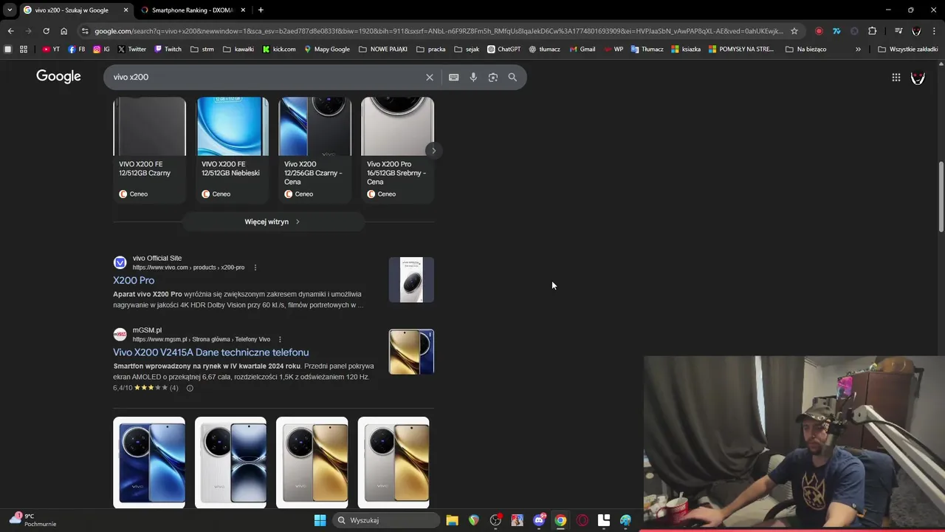Open the mGSM.pl gold phone thumbnail
Image resolution: width=945 pixels, height=532 pixels.
point(411,352)
